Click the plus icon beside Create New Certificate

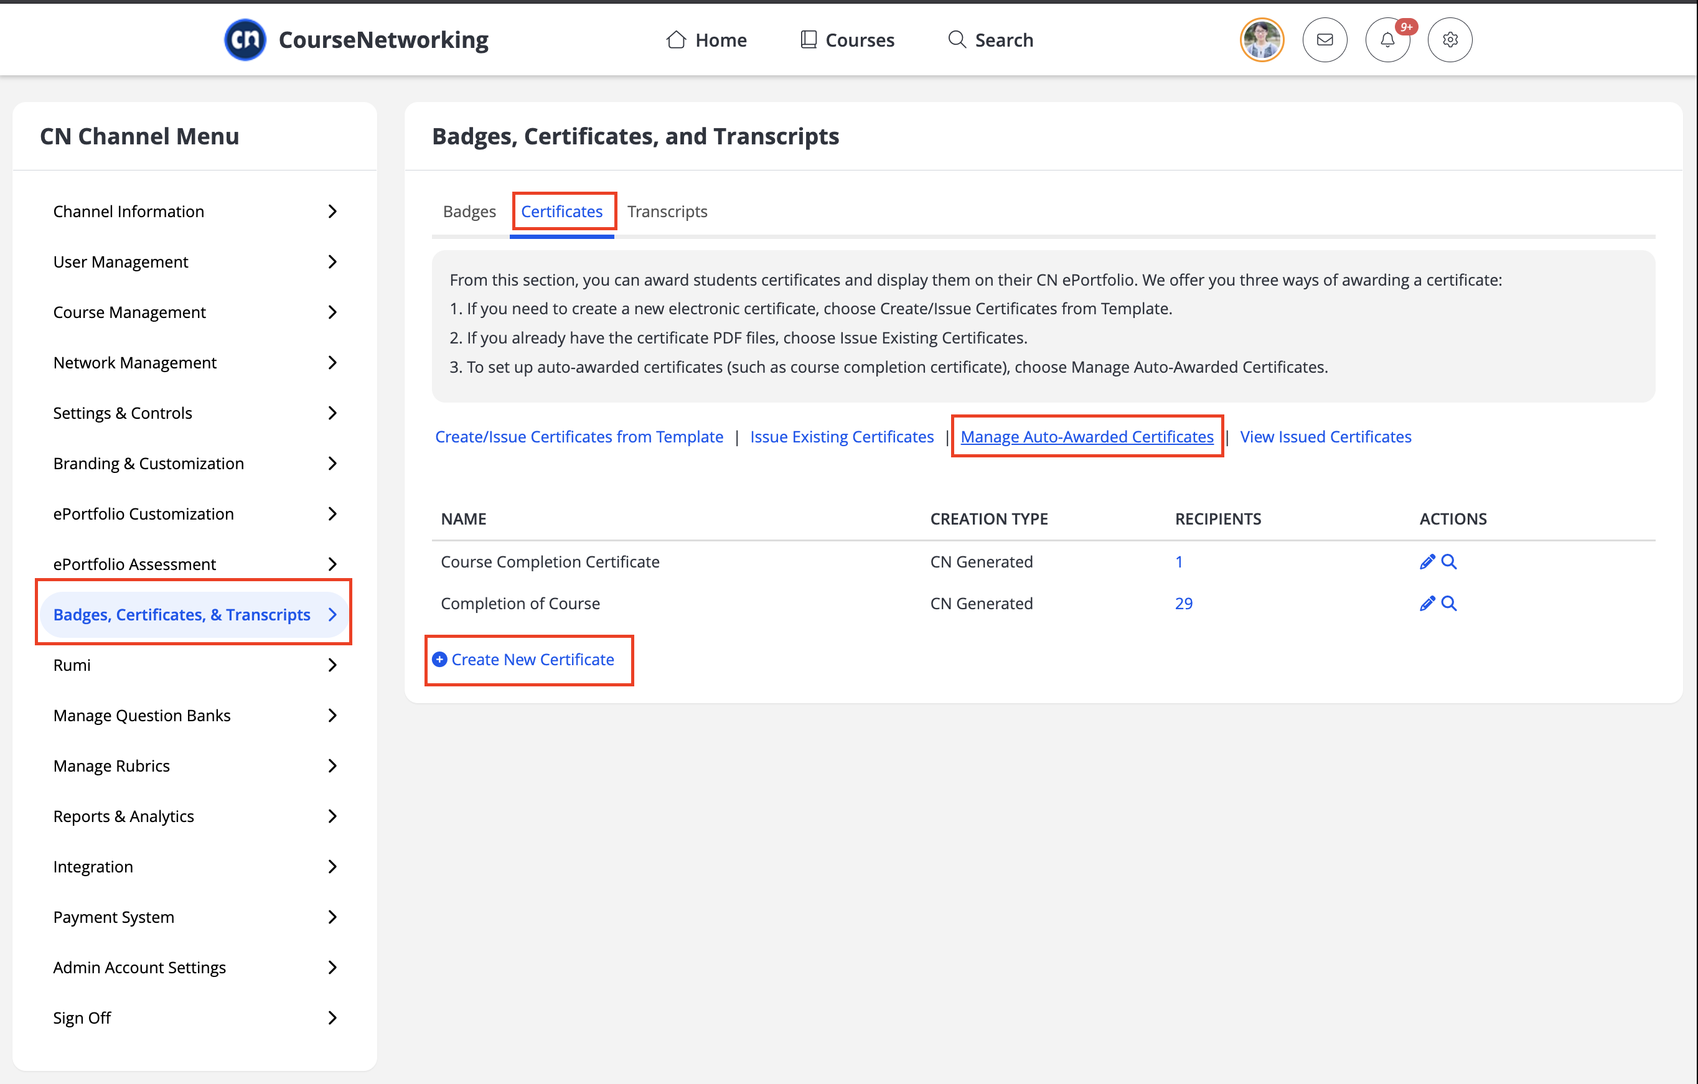click(x=439, y=659)
